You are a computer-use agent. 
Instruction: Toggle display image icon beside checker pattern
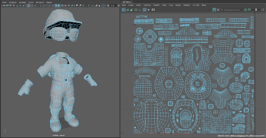pos(214,10)
